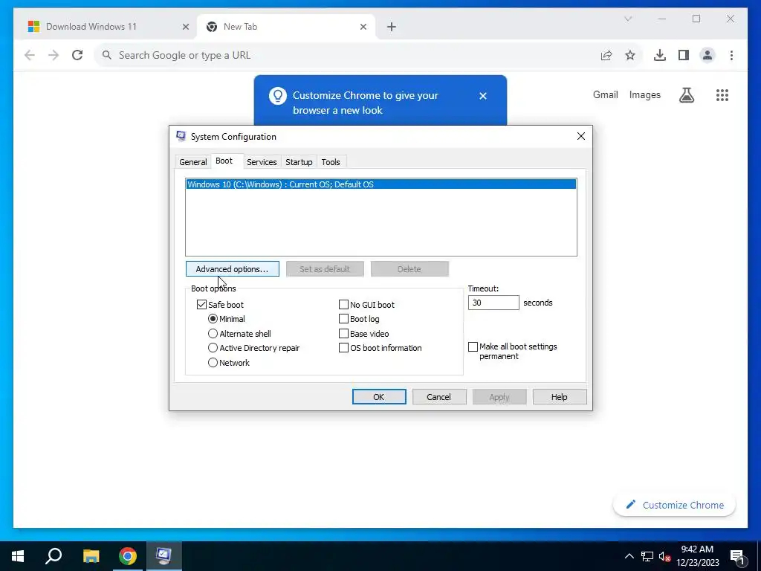The image size is (761, 571).
Task: Open Chrome downloads icon
Action: click(660, 55)
